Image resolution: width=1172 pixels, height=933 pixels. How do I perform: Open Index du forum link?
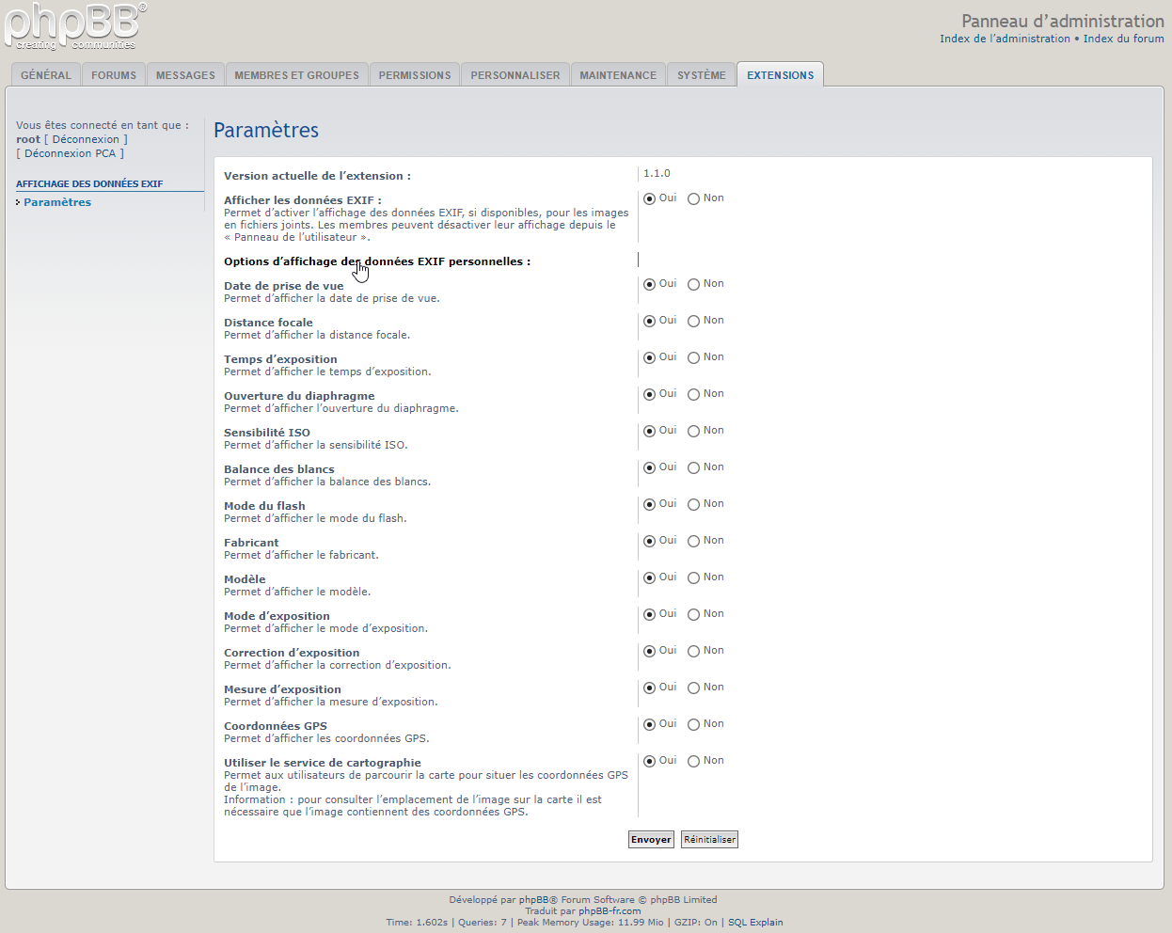pyautogui.click(x=1123, y=39)
